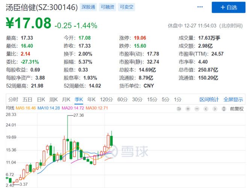
Task: Click the stock title 汤臣倍健(SZ:300146)
Action: (42, 7)
